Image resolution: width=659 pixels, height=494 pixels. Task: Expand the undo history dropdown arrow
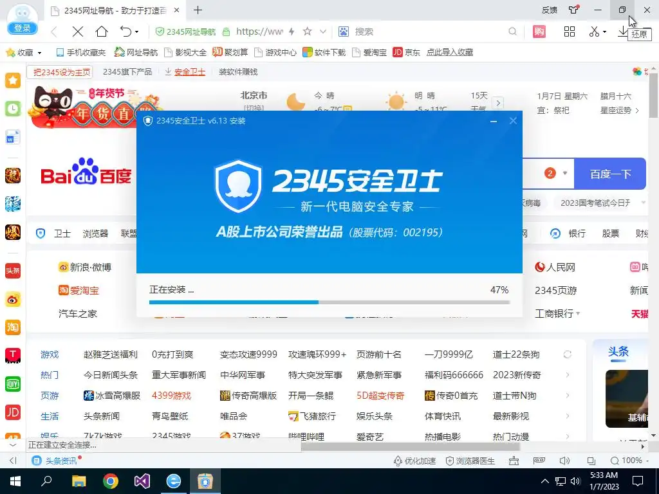pyautogui.click(x=136, y=32)
